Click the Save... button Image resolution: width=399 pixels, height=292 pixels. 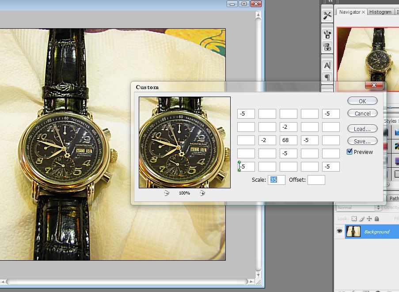point(362,141)
